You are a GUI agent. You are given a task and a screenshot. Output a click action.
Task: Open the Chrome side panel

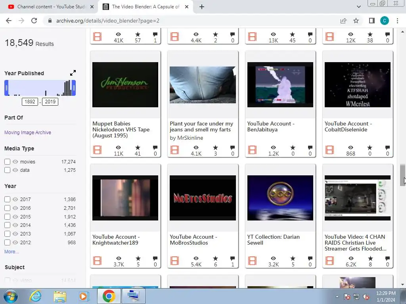point(372,21)
